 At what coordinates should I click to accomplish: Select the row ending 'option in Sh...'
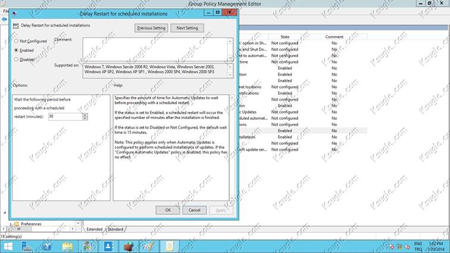tap(303, 43)
